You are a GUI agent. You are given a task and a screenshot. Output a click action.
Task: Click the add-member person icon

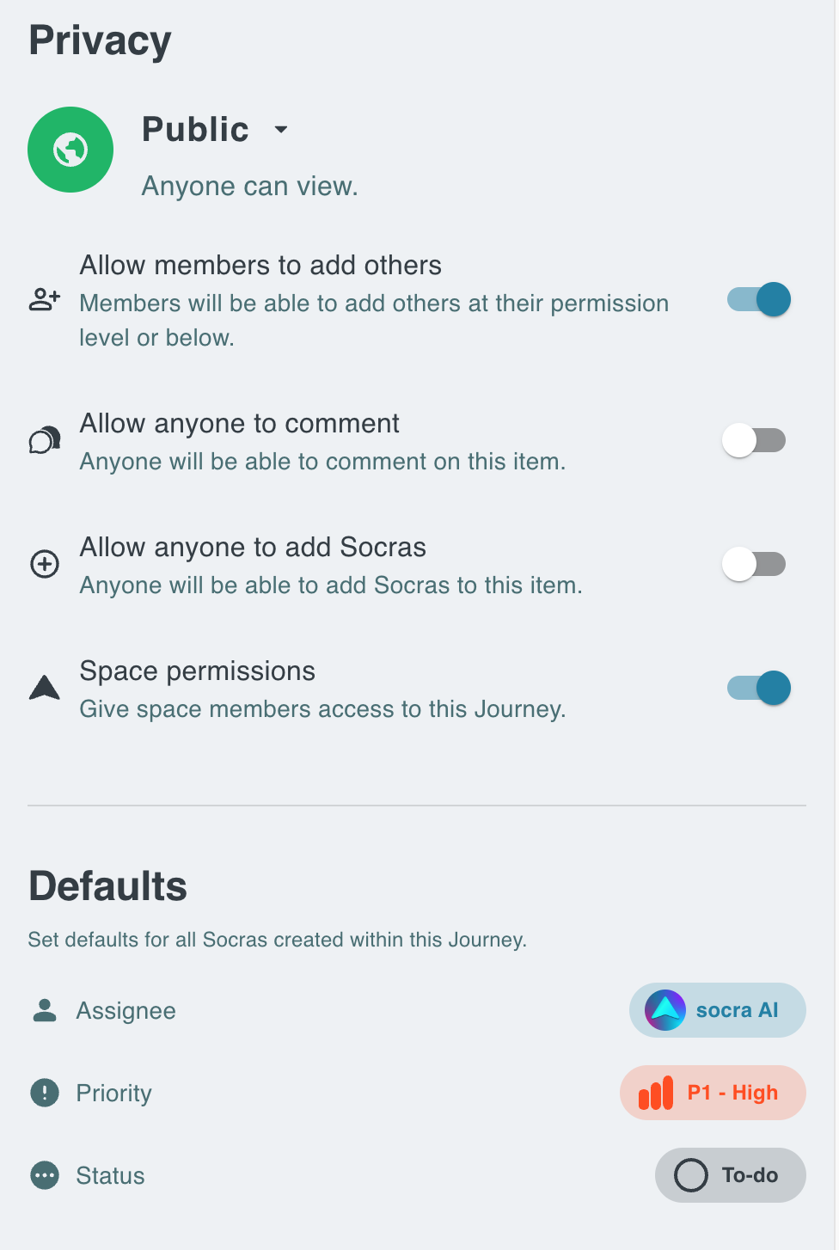click(x=45, y=300)
